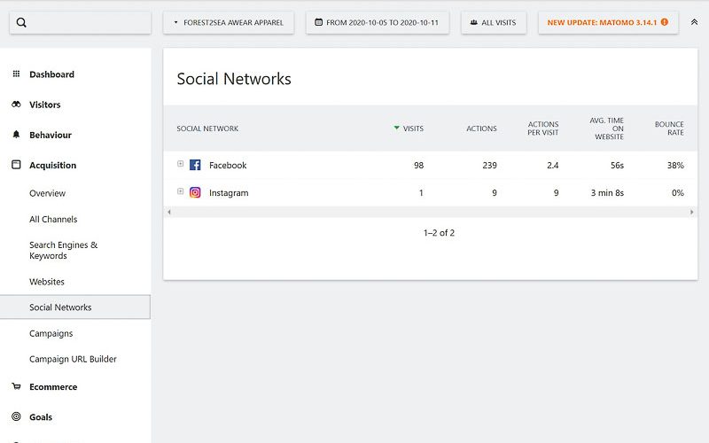Click the New Update Matomo 3.14.1 notice
The height and width of the screenshot is (443, 709).
(608, 22)
